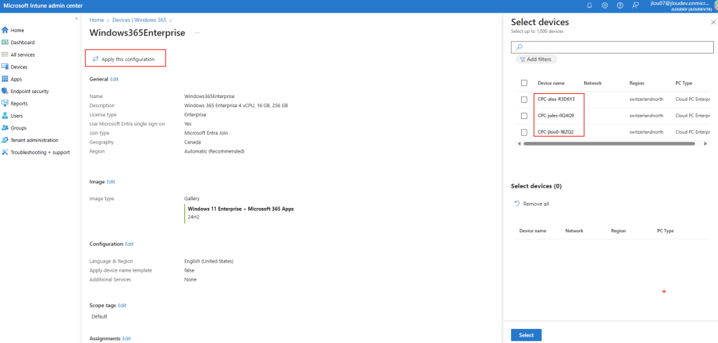This screenshot has width=718, height=343.
Task: Click the Endpoint security shield icon
Action: point(5,91)
